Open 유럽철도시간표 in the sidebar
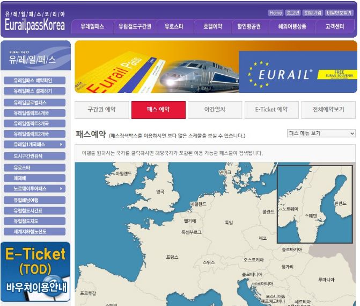Screen dimensions: 360x306 click(x=35, y=211)
